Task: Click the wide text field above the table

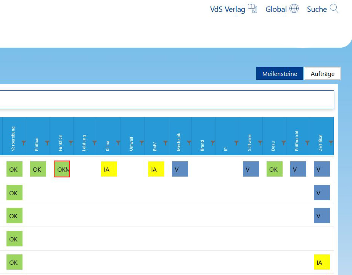Action: point(167,100)
